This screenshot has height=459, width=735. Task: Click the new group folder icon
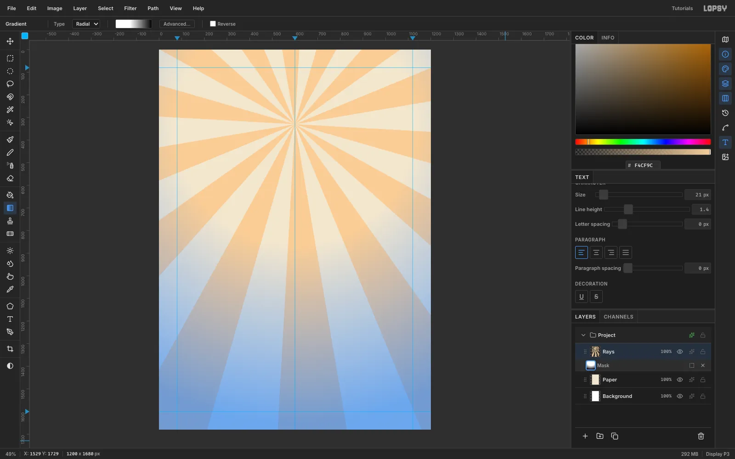click(x=600, y=436)
